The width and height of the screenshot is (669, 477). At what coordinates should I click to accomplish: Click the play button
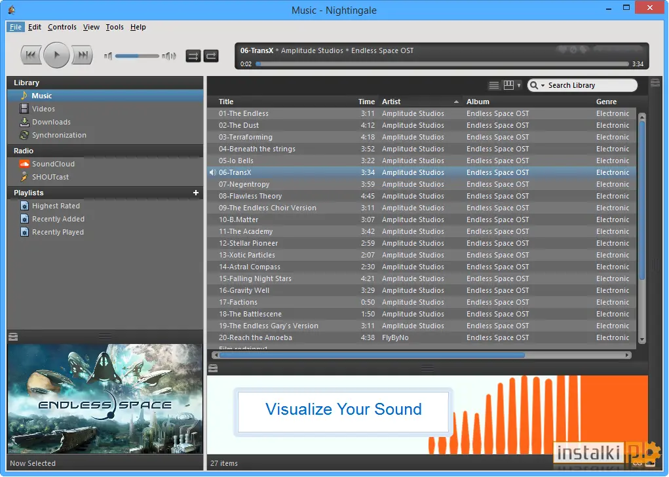coord(56,55)
